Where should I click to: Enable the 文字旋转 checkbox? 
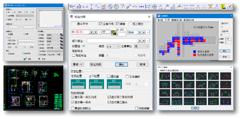[x=127, y=76]
